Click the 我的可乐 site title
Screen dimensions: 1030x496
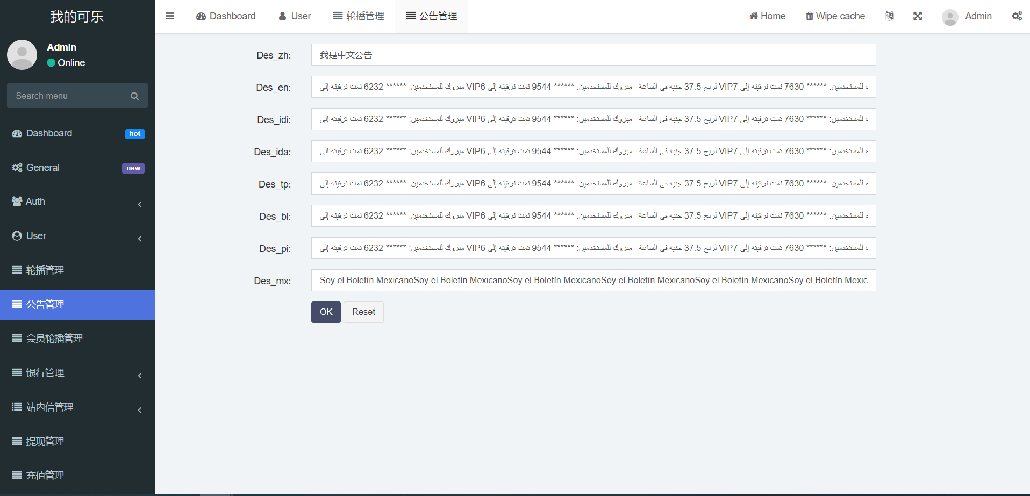[77, 17]
